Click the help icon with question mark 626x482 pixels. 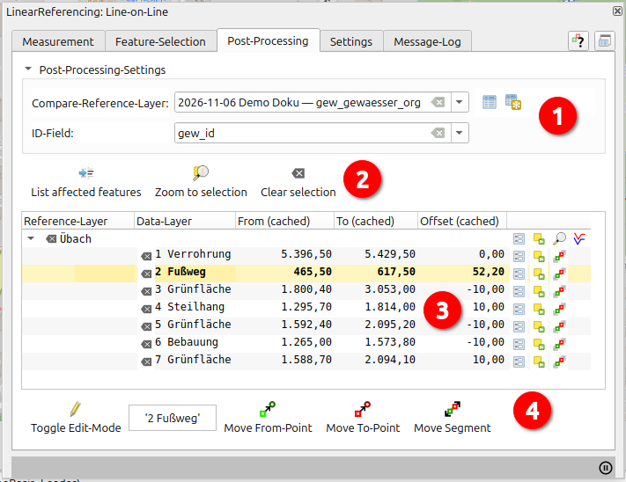pos(578,41)
